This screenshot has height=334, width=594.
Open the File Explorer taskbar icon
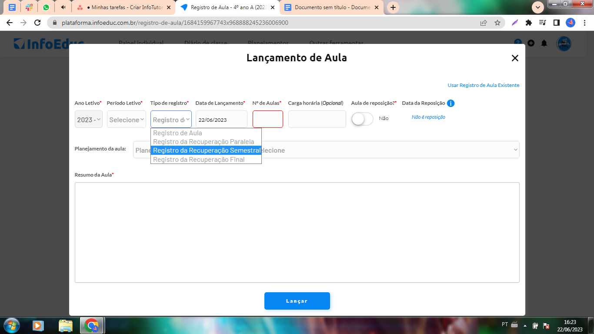click(66, 325)
